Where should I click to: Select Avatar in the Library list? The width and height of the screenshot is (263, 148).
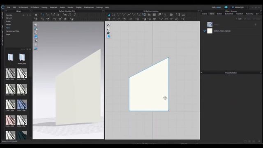pos(8,21)
